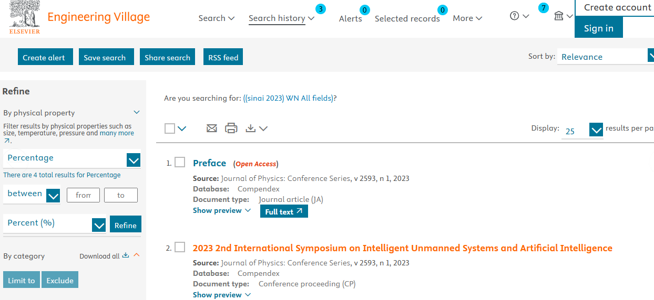Click the many more external link arrow
The width and height of the screenshot is (654, 300).
[x=7, y=141]
